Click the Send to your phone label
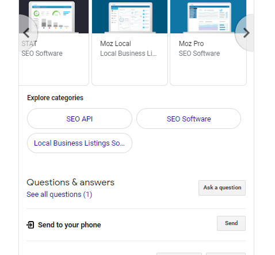 (70, 225)
